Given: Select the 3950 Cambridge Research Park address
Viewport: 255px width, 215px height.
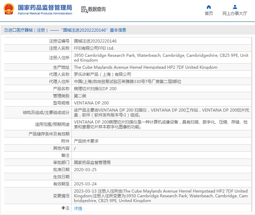Looking at the screenshot, I should (x=161, y=57).
